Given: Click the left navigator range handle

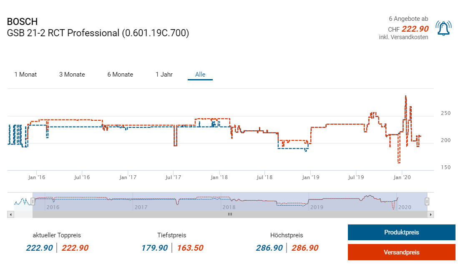Looking at the screenshot, I should click(x=33, y=202).
